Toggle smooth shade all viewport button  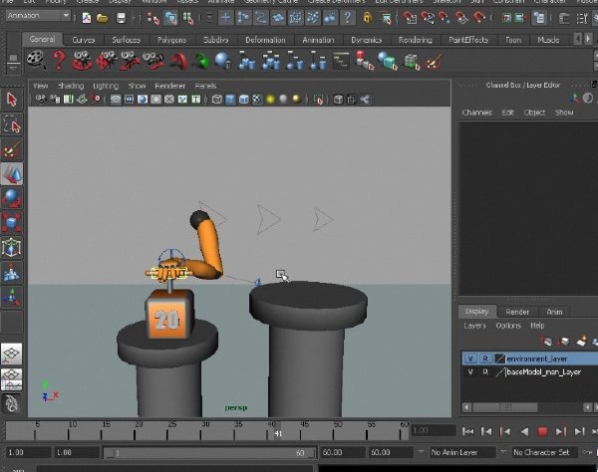pyautogui.click(x=230, y=100)
